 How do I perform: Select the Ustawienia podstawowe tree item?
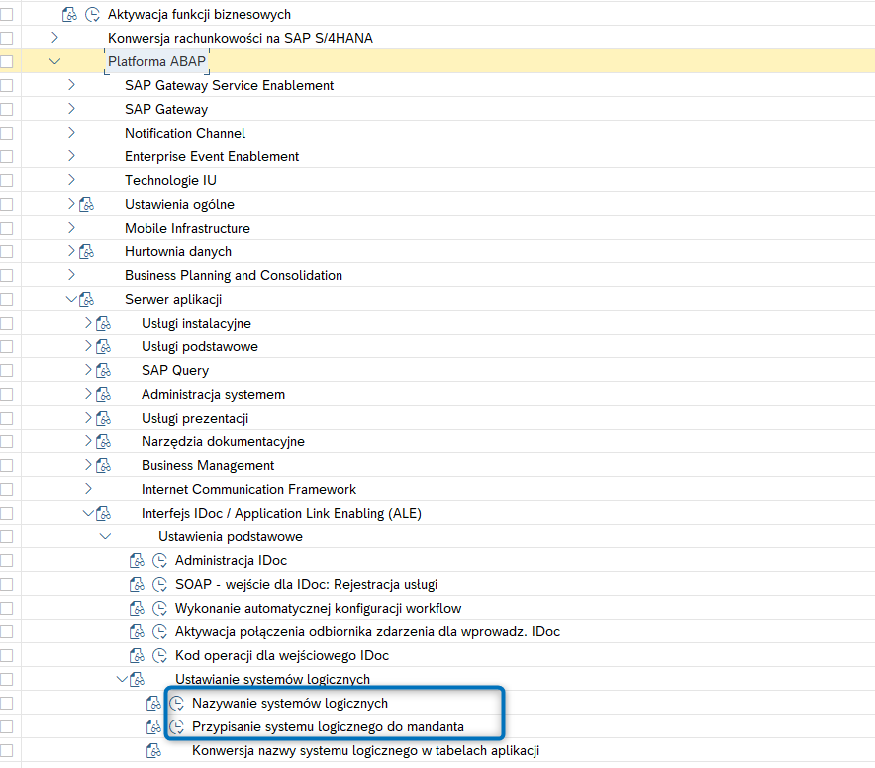231,537
